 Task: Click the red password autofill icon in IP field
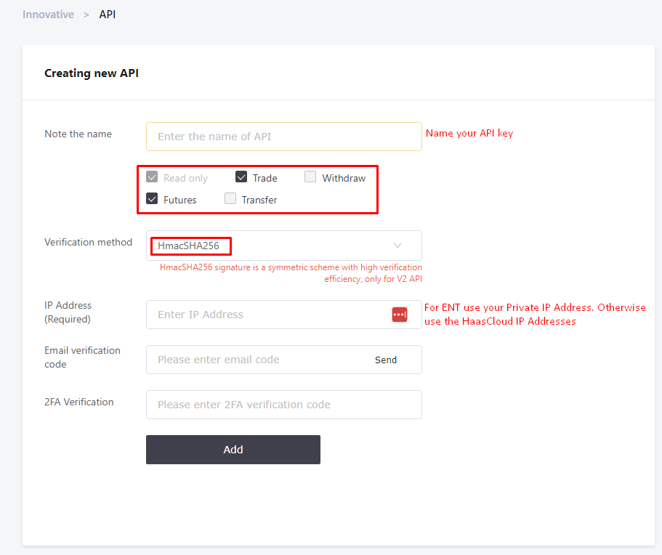click(x=400, y=314)
